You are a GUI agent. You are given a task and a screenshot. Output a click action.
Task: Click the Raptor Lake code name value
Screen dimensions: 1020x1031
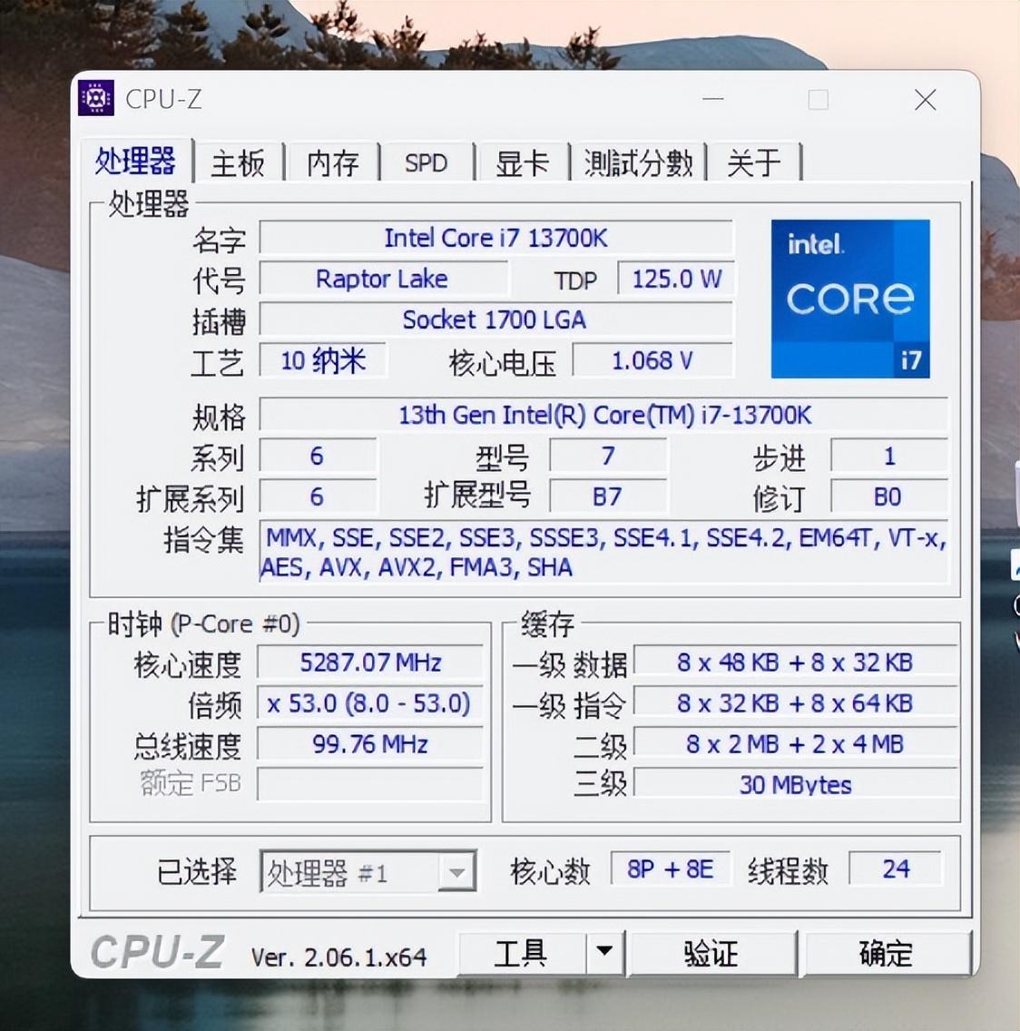point(383,278)
